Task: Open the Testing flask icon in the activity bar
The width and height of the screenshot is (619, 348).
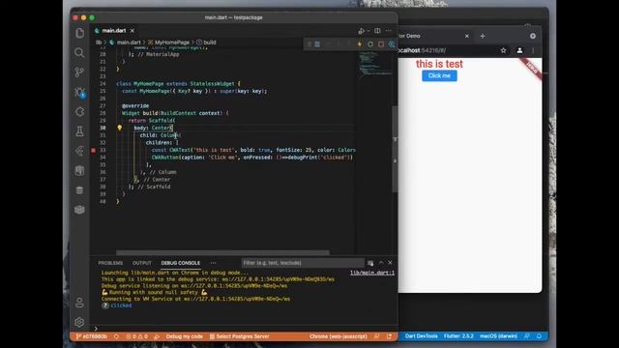Action: (79, 131)
